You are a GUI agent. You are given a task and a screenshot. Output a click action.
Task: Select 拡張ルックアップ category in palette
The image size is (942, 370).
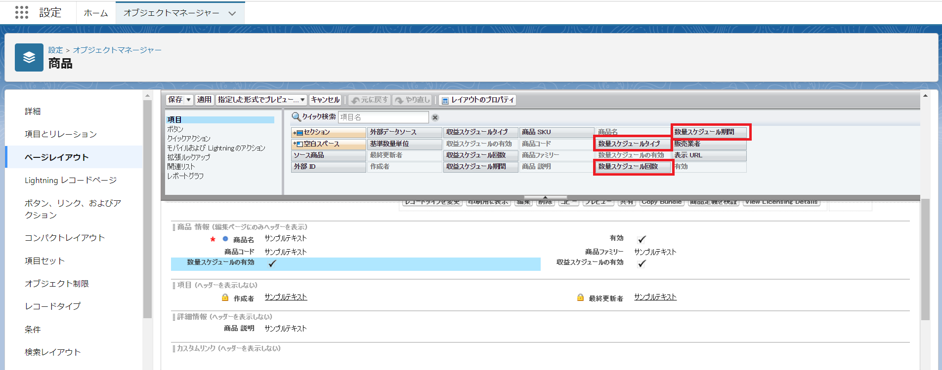[189, 157]
